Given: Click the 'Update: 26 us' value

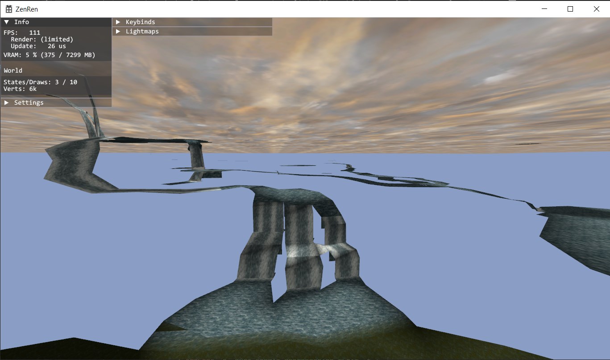Looking at the screenshot, I should point(38,46).
